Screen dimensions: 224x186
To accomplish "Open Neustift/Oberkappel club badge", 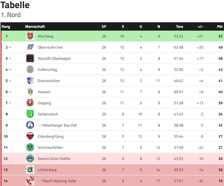I will (x=30, y=58).
